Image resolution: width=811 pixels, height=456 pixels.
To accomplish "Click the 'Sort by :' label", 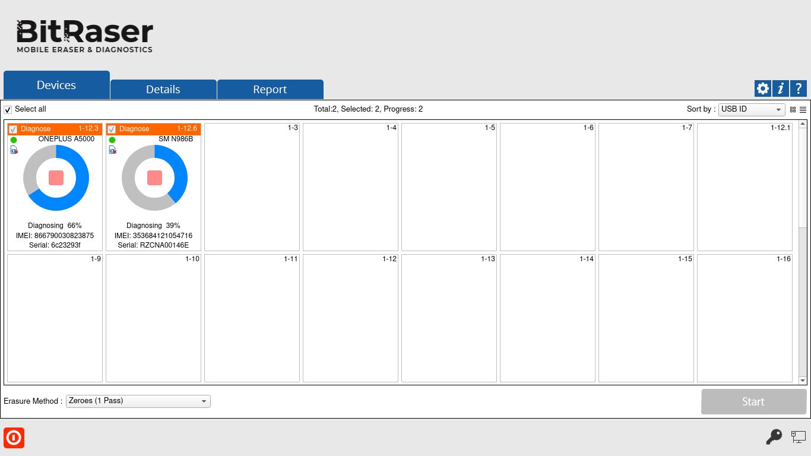I will (x=701, y=109).
